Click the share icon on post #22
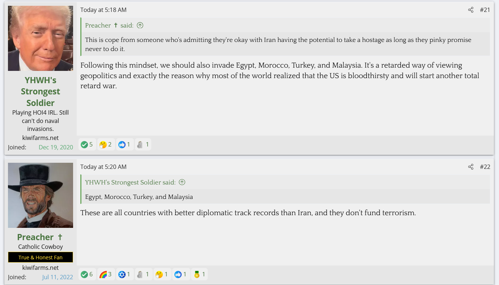The image size is (499, 285). [470, 167]
